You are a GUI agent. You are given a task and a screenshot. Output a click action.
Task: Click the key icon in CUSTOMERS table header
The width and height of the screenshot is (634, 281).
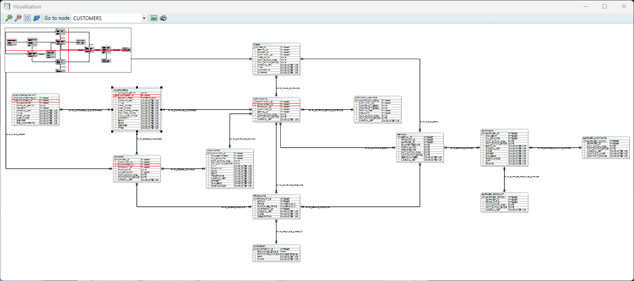(x=114, y=95)
